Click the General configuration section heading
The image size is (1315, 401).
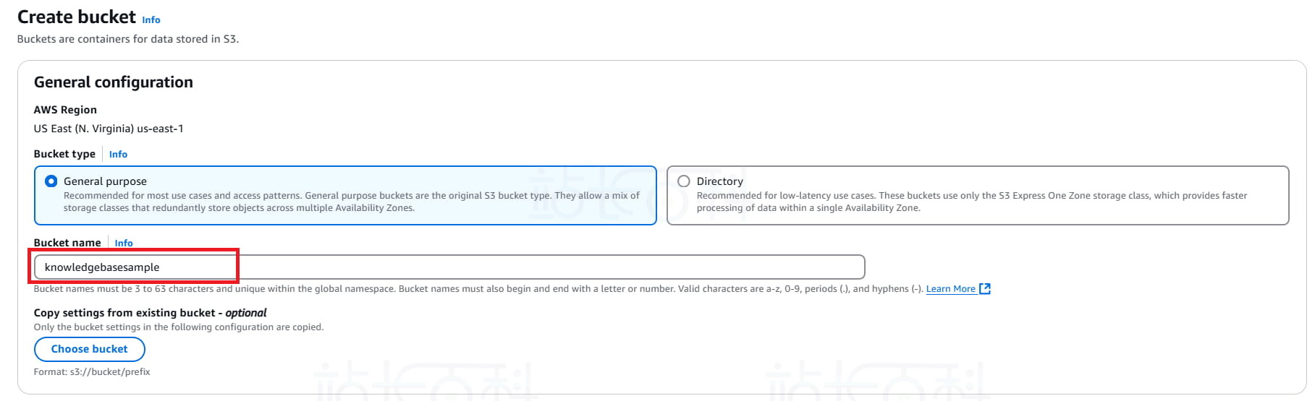114,82
